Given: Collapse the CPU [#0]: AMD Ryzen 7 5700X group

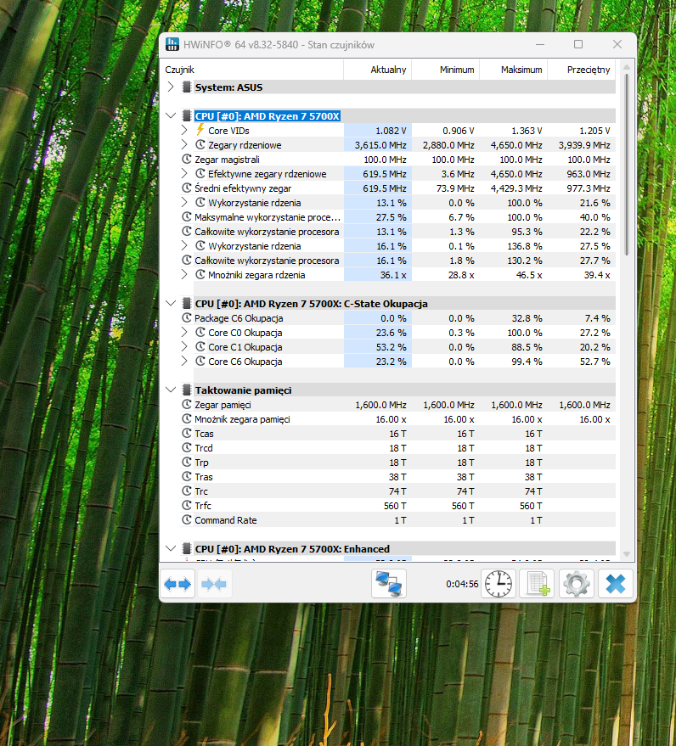Looking at the screenshot, I should coord(172,115).
